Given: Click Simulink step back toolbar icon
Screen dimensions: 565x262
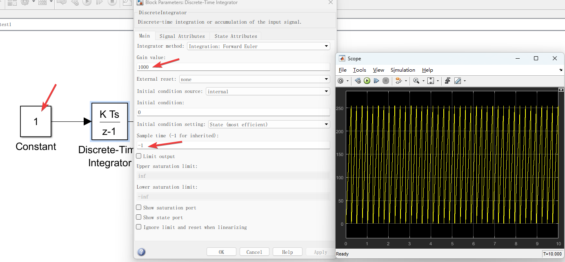Looking at the screenshot, I should tap(75, 2).
